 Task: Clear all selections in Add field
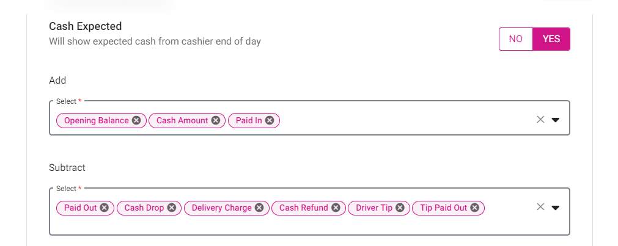pos(540,120)
